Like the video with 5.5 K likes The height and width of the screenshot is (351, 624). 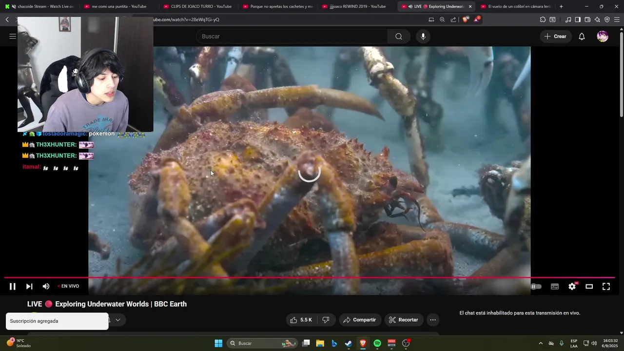point(301,320)
